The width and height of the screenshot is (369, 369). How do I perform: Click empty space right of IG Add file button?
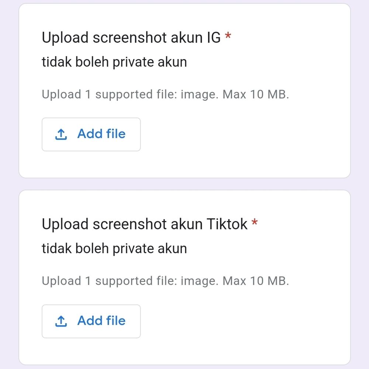coord(240,135)
